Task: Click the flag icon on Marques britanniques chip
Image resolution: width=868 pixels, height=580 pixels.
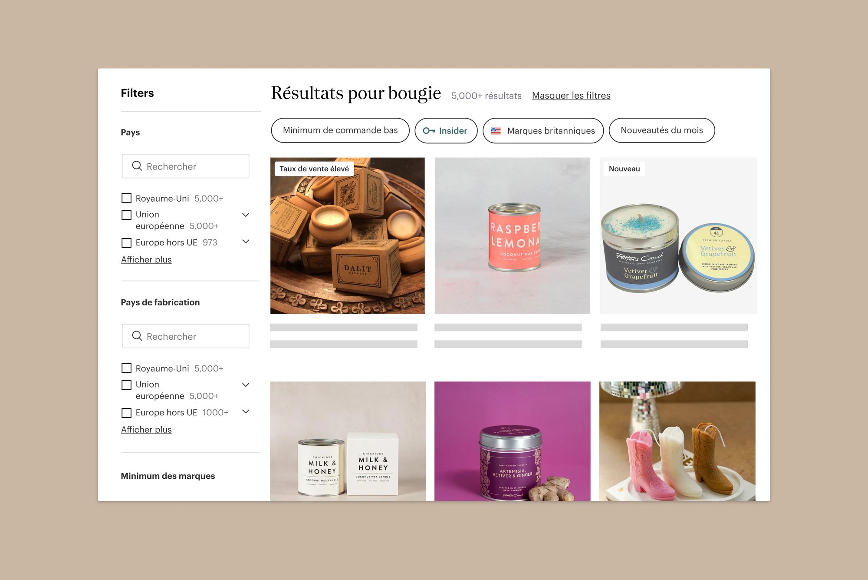Action: click(496, 131)
